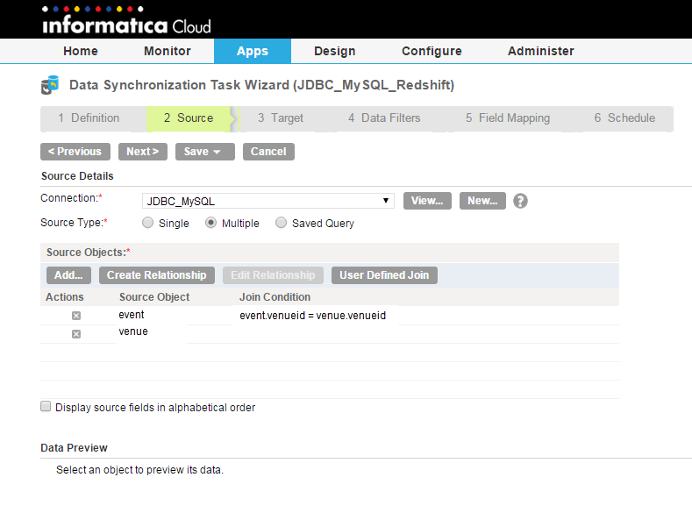
Task: Go to the Home tab
Action: click(x=81, y=51)
